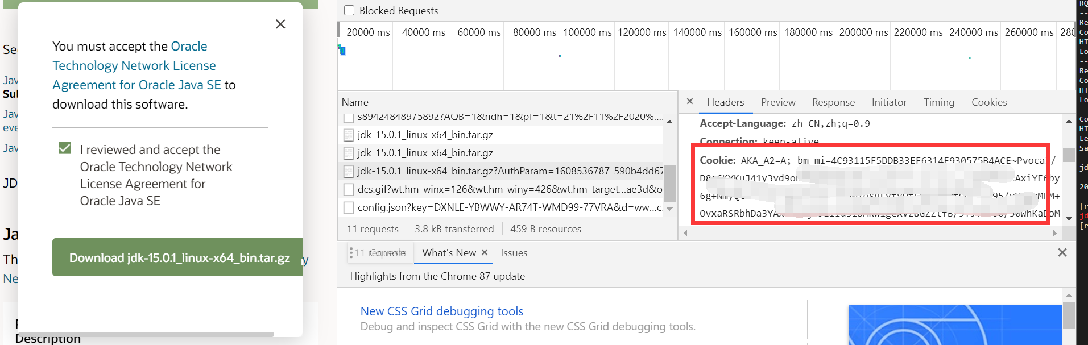Close the DevTools drawer

(1062, 252)
